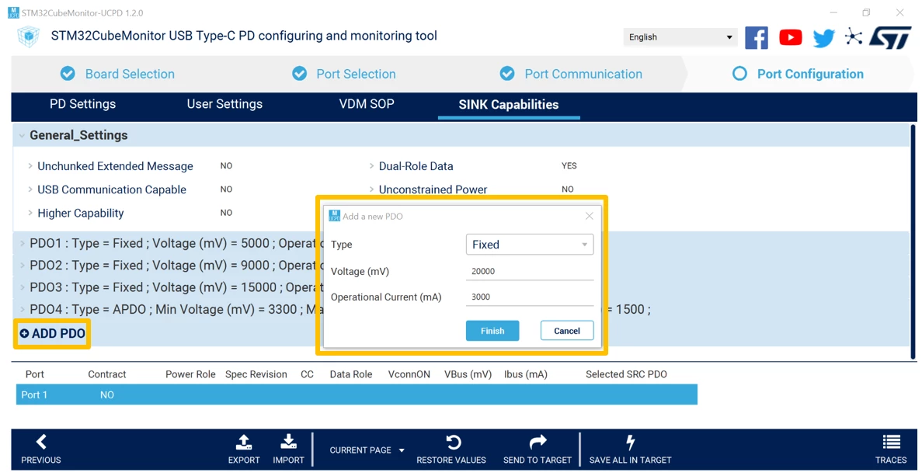Go to Port Selection step
Viewport: 922px width, 476px height.
click(x=344, y=74)
